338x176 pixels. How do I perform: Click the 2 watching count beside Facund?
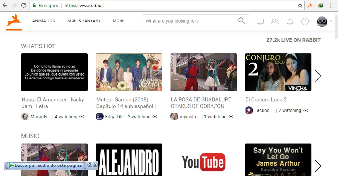point(290,110)
